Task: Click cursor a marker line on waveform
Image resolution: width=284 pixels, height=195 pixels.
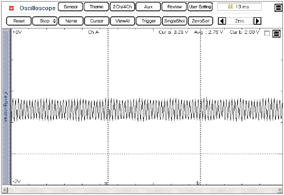Action: pyautogui.click(x=108, y=106)
